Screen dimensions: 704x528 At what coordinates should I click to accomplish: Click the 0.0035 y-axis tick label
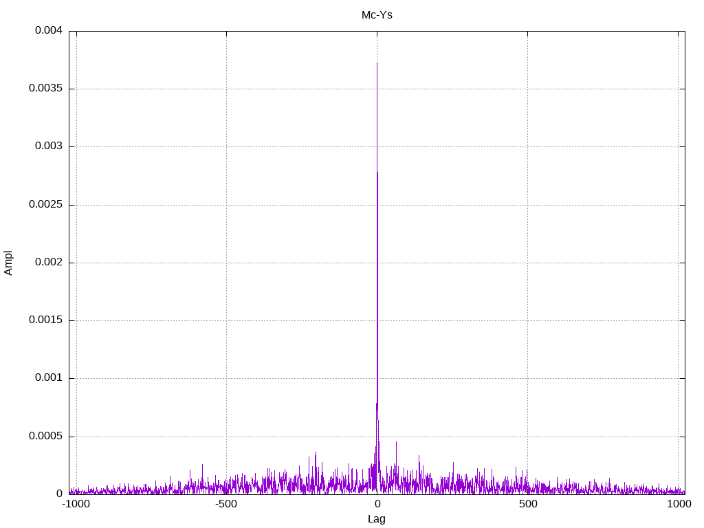point(46,89)
